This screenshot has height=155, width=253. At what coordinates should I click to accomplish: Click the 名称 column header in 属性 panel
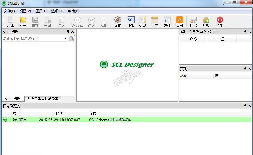193,39
